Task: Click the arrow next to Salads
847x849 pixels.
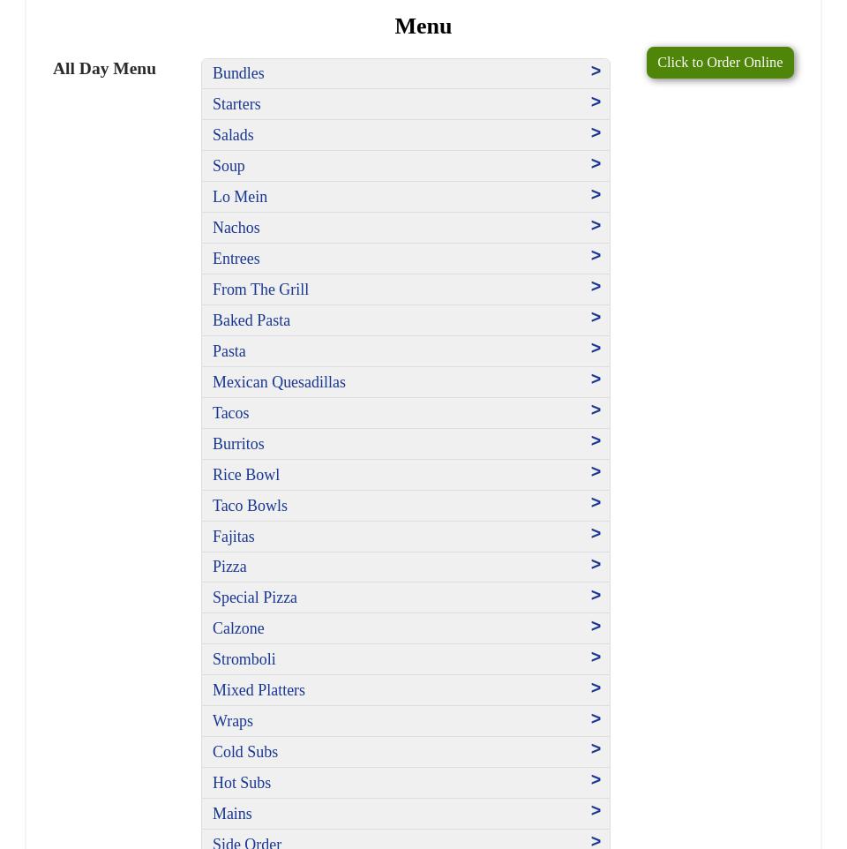Action: point(596,133)
